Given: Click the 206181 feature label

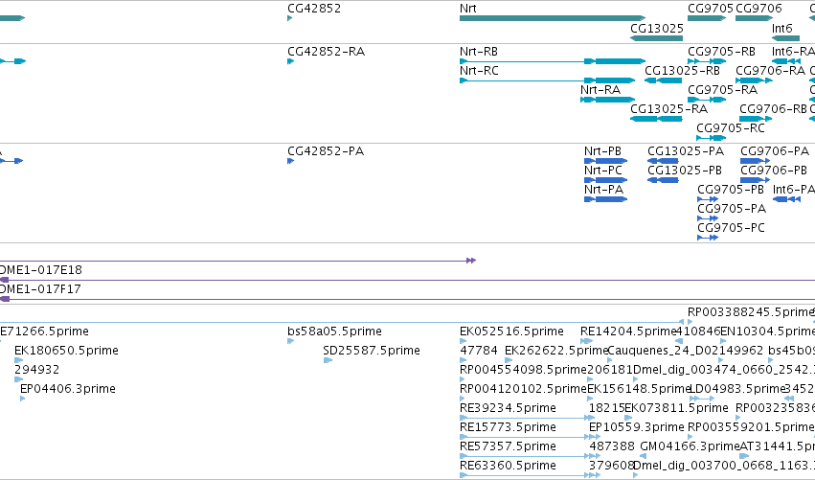Looking at the screenshot, I should tap(610, 370).
